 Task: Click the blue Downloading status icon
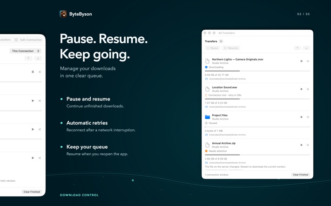tap(206, 67)
